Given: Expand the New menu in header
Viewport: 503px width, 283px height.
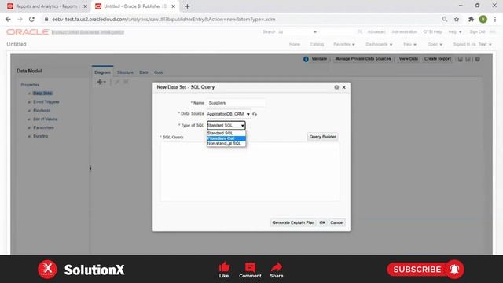Looking at the screenshot, I should (x=409, y=44).
